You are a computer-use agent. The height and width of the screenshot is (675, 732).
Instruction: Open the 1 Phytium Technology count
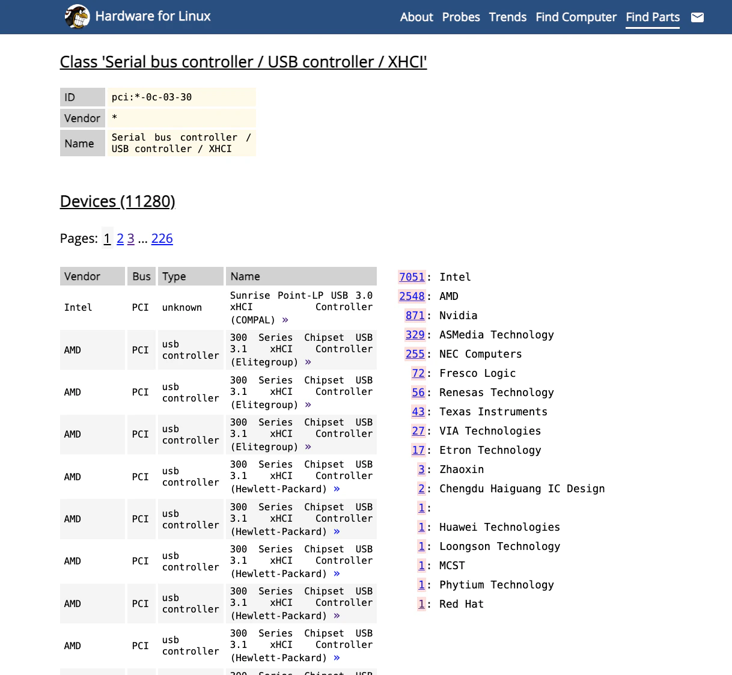point(421,585)
